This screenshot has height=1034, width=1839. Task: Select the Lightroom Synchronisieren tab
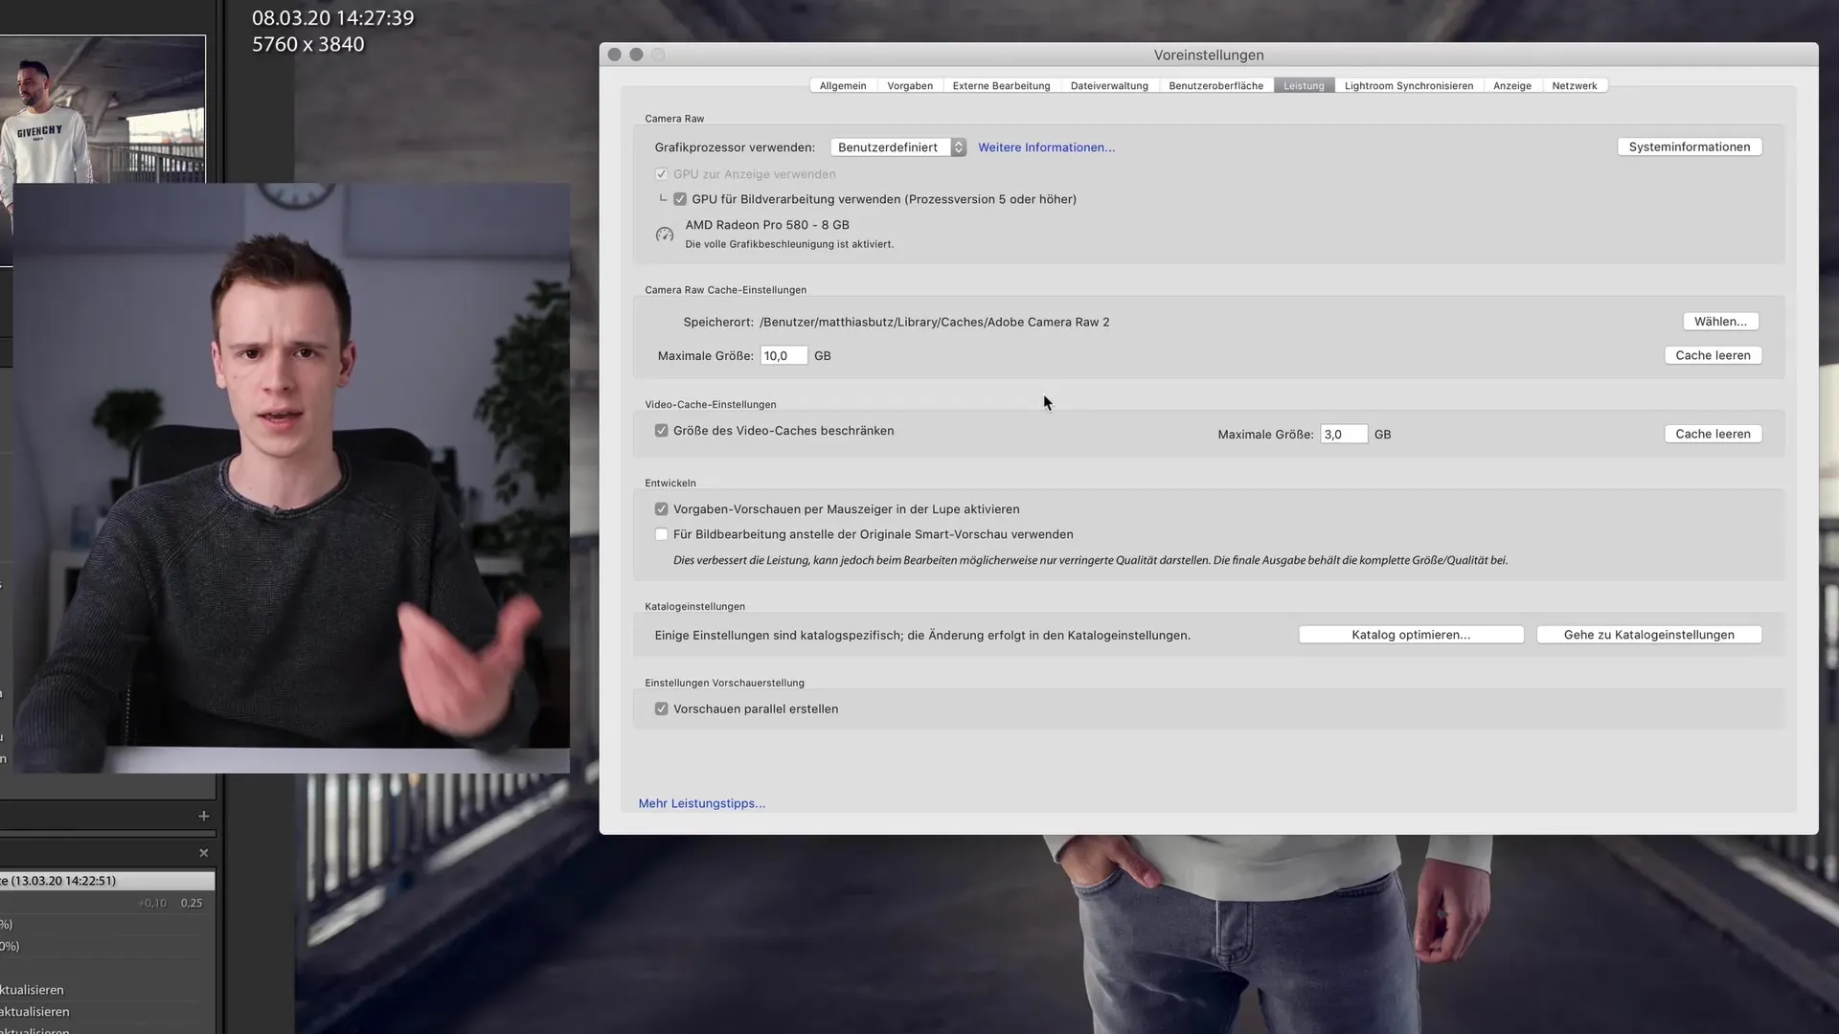click(1408, 86)
